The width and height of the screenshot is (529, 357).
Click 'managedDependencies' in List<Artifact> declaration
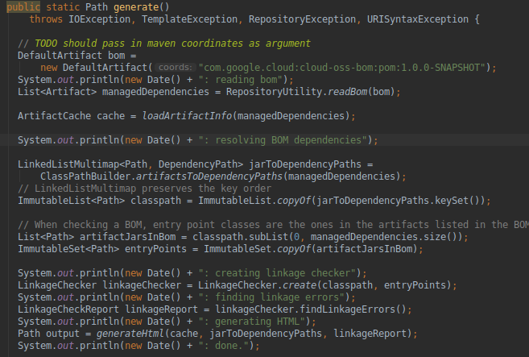[x=155, y=92]
